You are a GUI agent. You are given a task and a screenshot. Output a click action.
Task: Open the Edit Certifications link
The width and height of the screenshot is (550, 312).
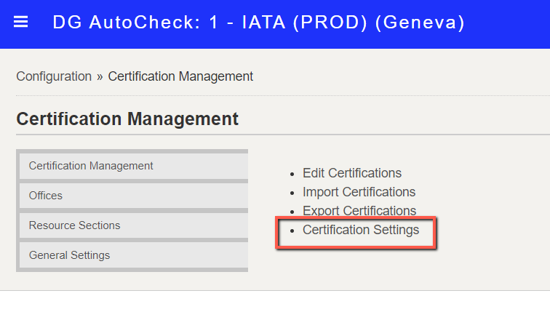click(x=352, y=173)
